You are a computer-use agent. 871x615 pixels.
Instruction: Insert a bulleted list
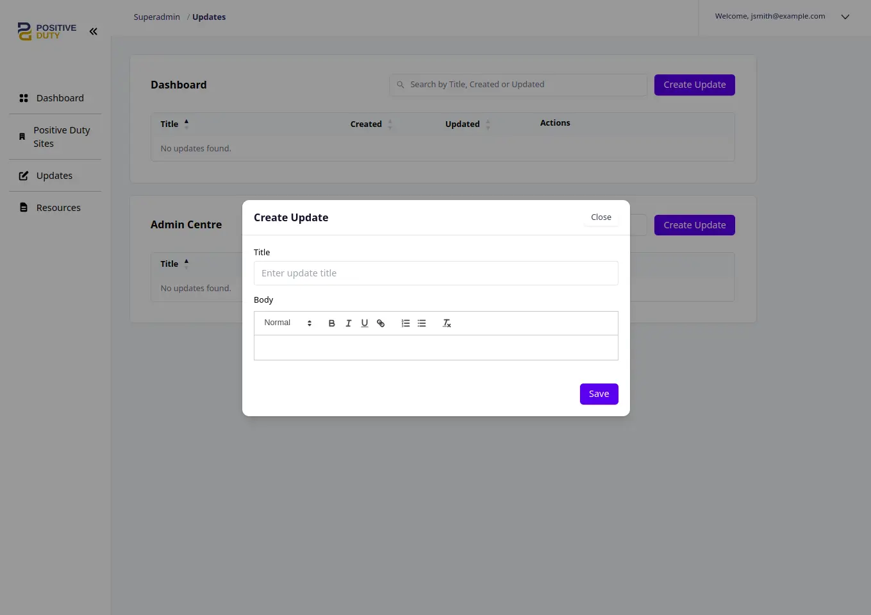(422, 323)
